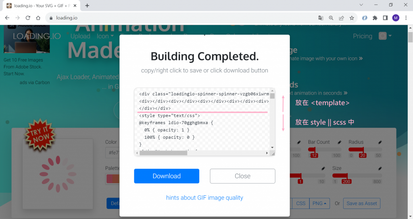
Task: Click the Radius slider
Action: (x=365, y=149)
